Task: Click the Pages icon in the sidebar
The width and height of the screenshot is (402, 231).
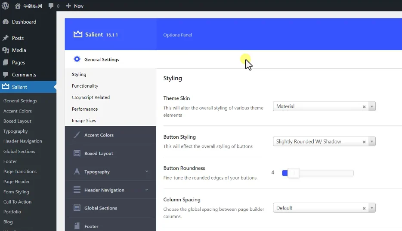Action: (x=6, y=62)
